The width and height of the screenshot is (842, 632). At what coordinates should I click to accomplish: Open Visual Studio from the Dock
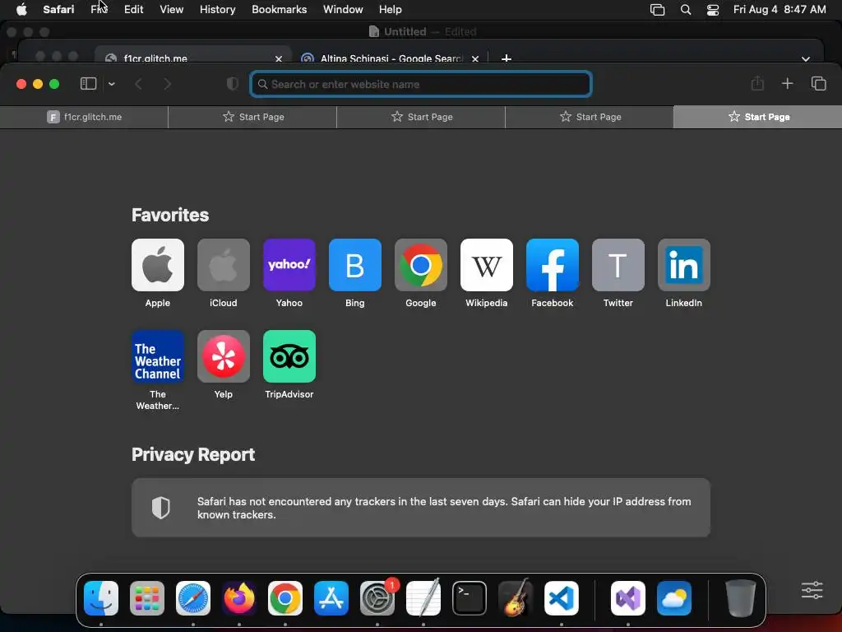click(627, 597)
